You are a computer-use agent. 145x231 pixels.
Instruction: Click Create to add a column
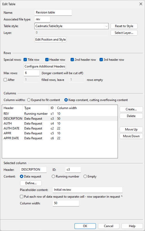[x=131, y=109]
